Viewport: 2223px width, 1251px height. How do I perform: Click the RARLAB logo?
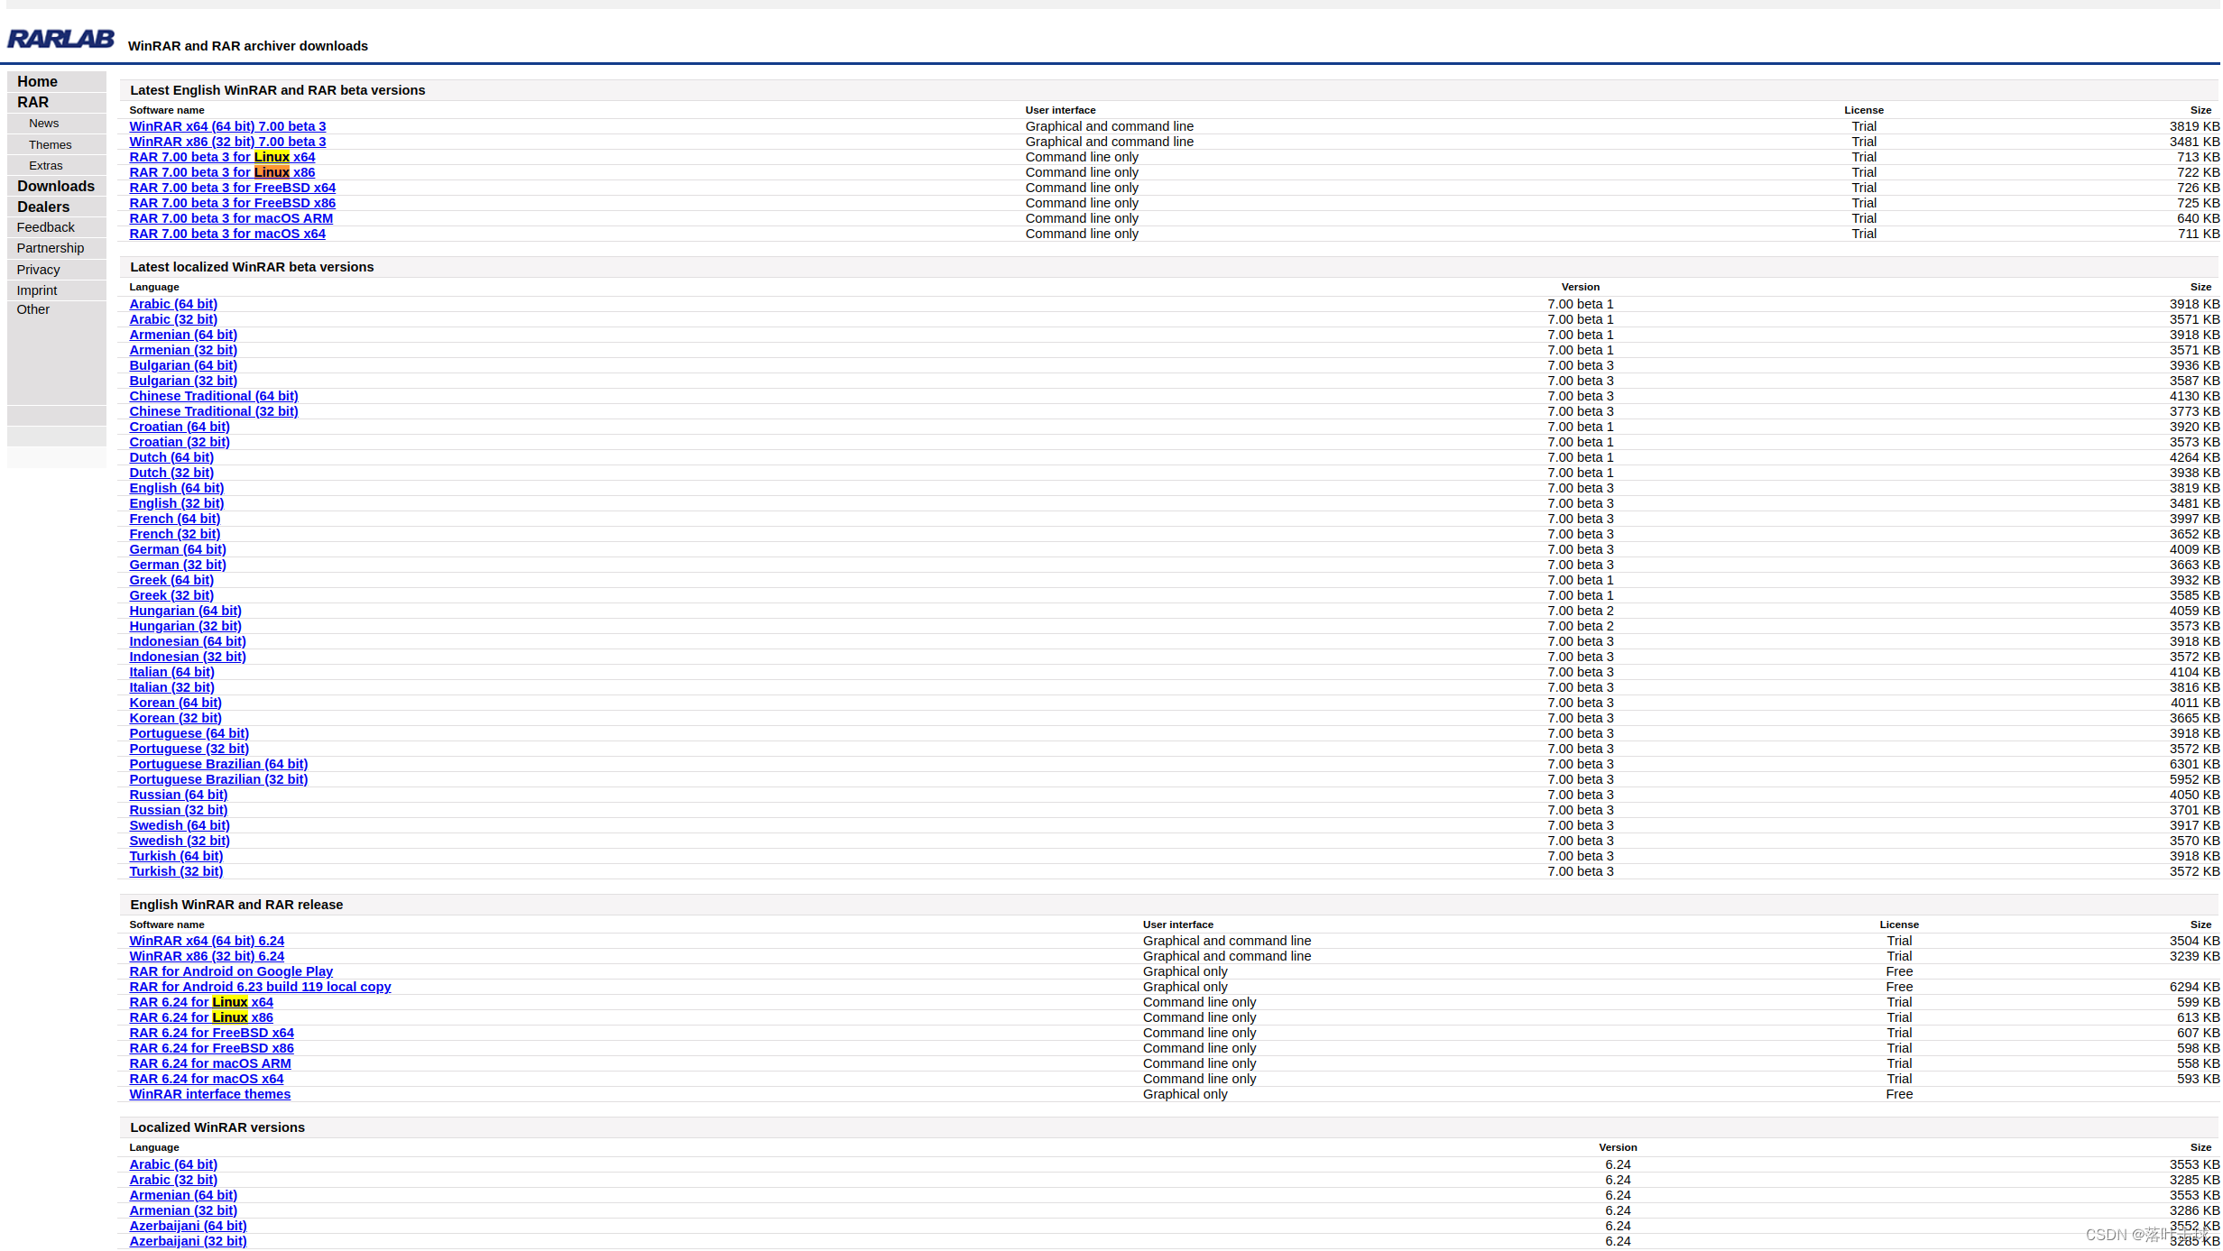(x=60, y=38)
